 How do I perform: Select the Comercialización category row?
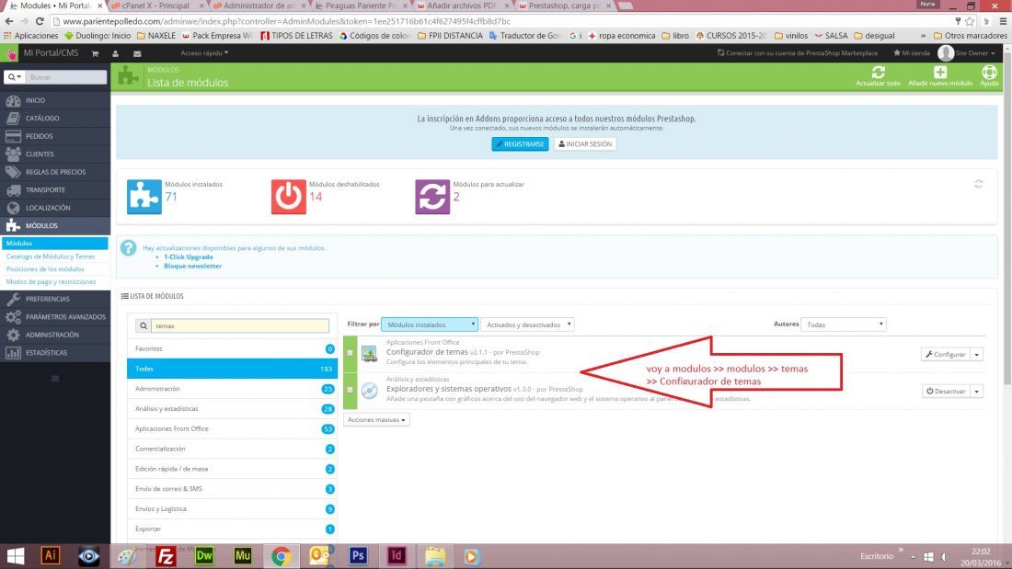[x=233, y=449]
